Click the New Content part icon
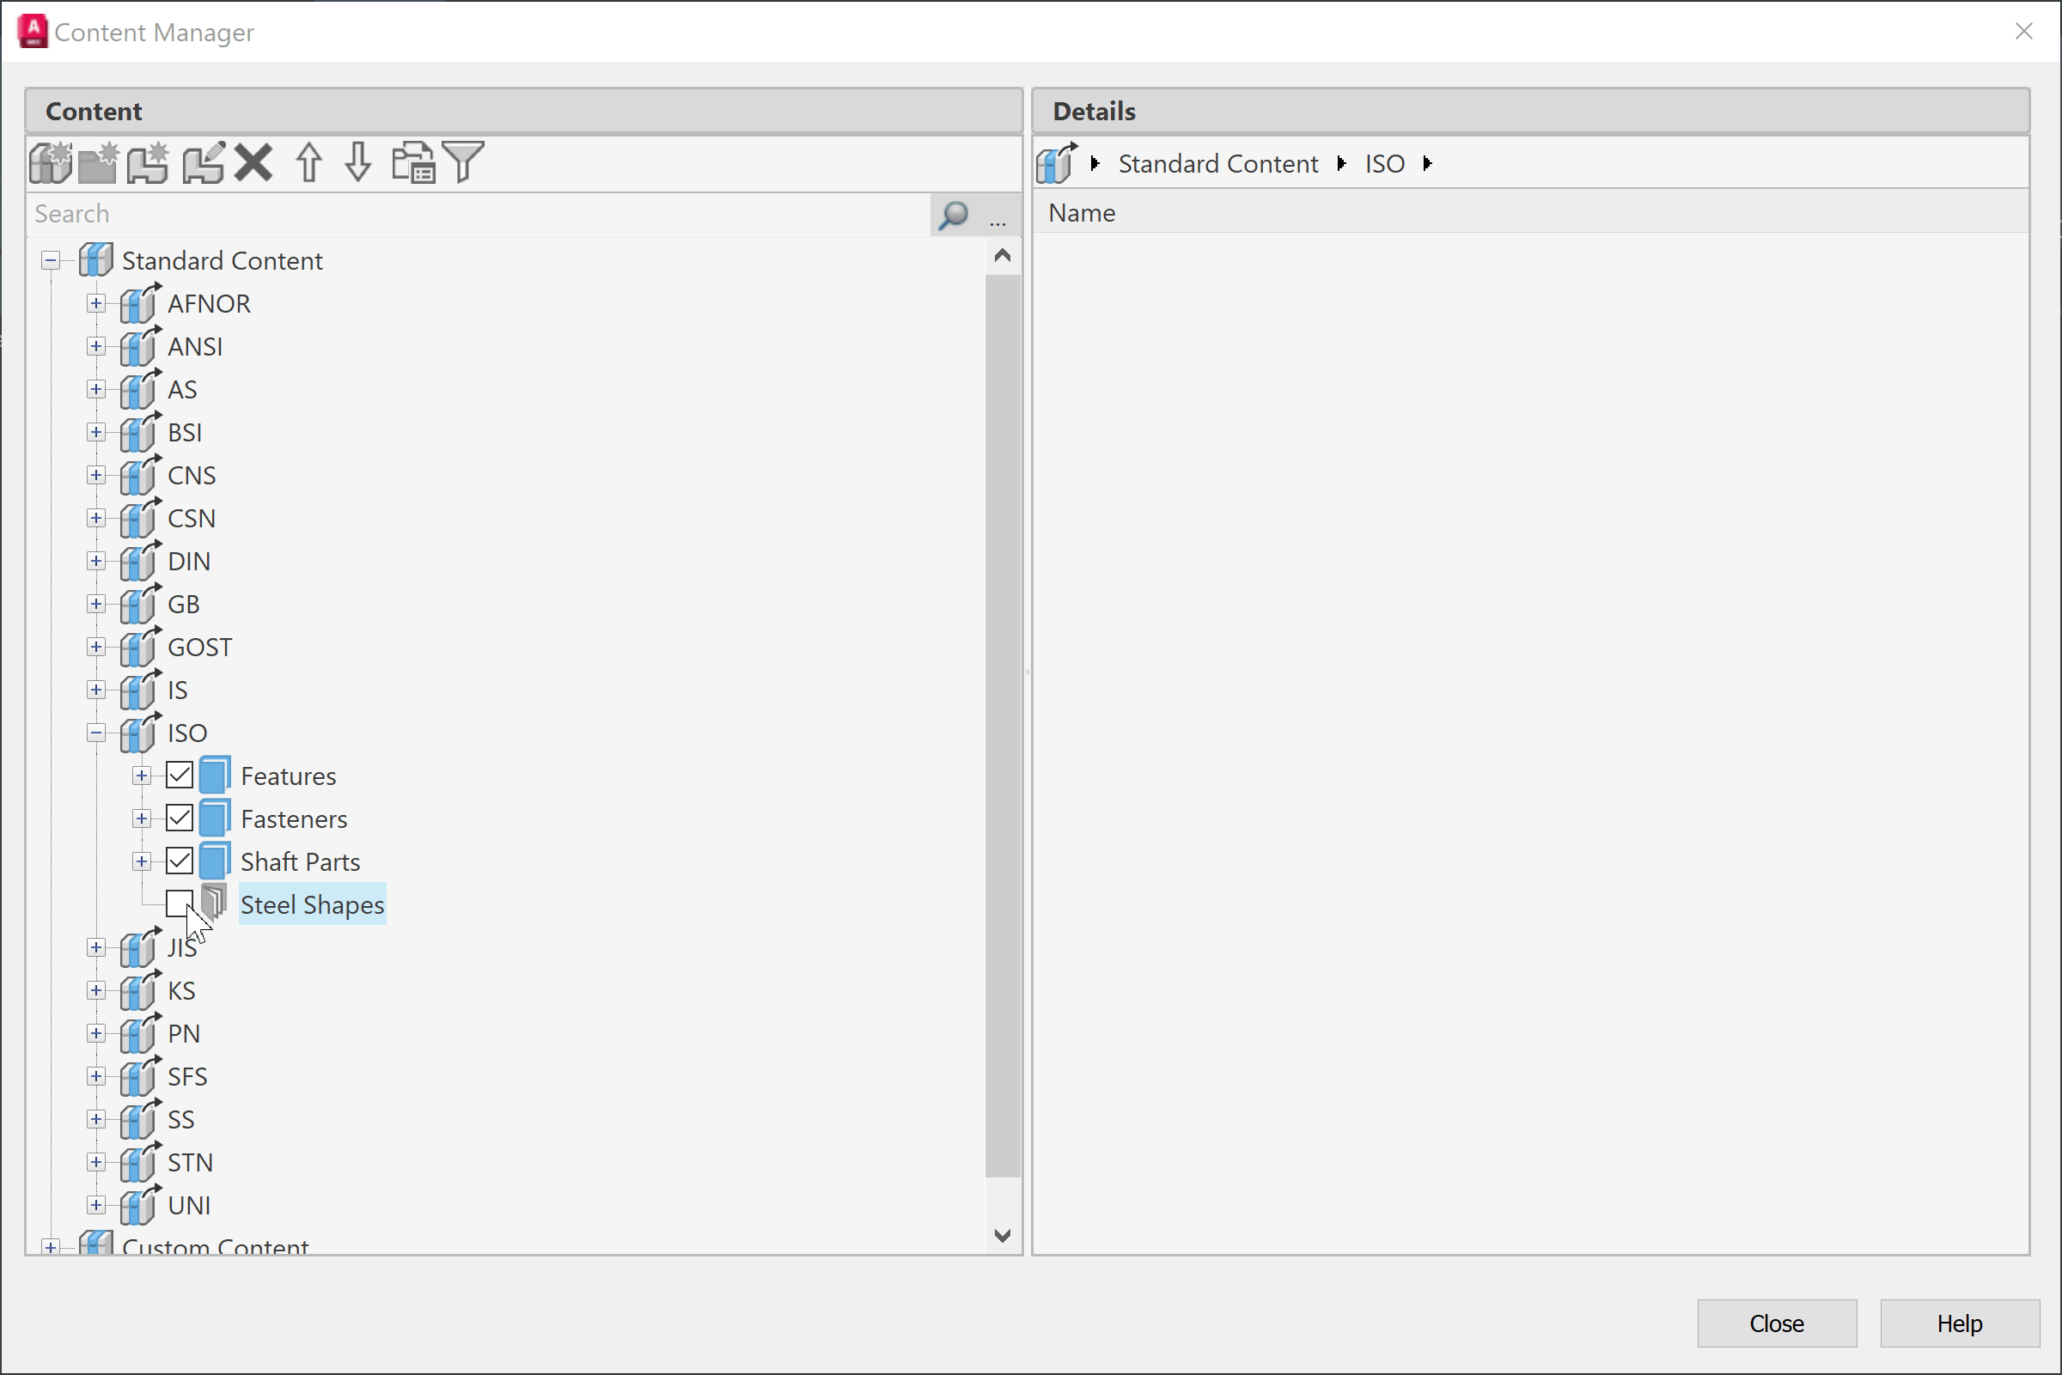 pos(148,163)
